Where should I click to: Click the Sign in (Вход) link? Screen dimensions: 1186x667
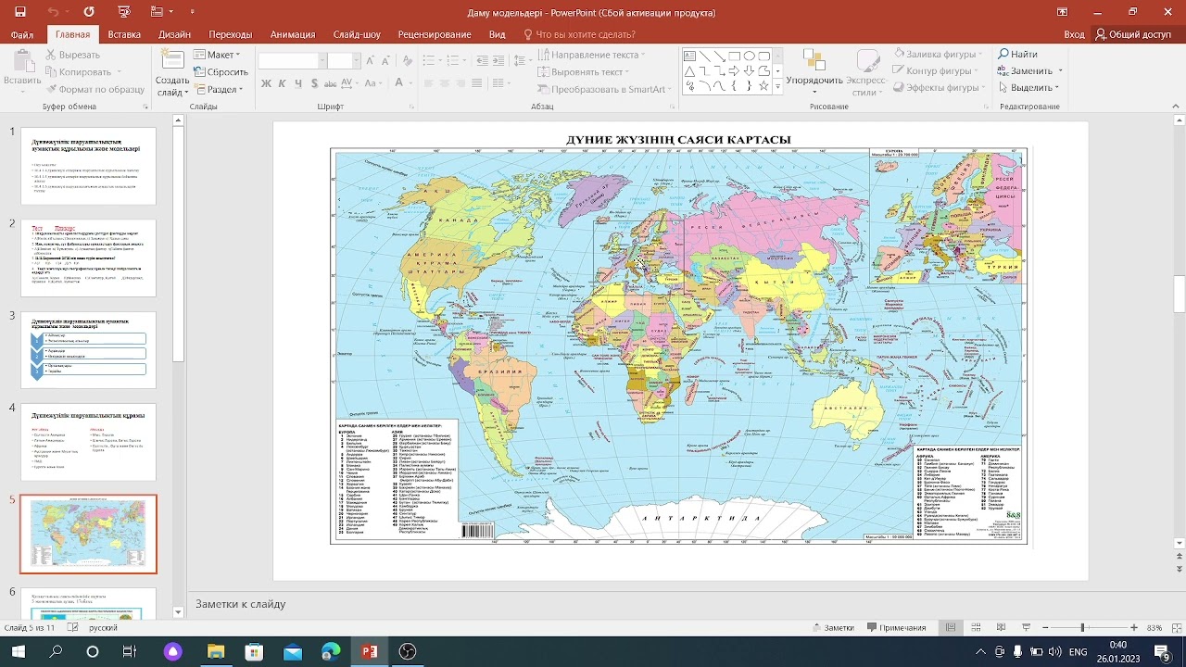1074,34
